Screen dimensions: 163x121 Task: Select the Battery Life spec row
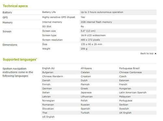pos(99,12)
